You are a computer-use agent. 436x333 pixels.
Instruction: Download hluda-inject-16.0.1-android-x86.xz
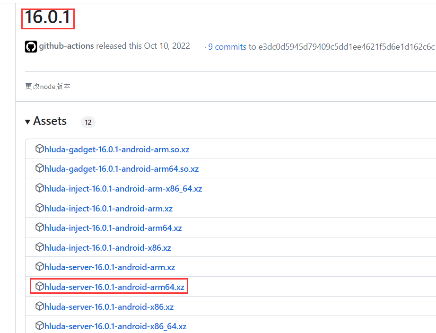point(107,247)
